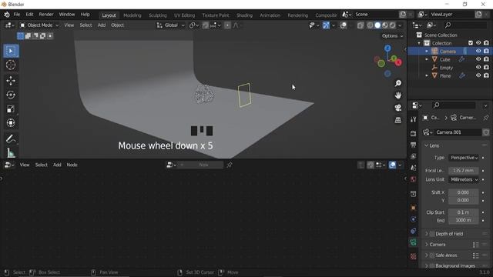Activate the Move tool
The image size is (493, 277).
click(11, 81)
